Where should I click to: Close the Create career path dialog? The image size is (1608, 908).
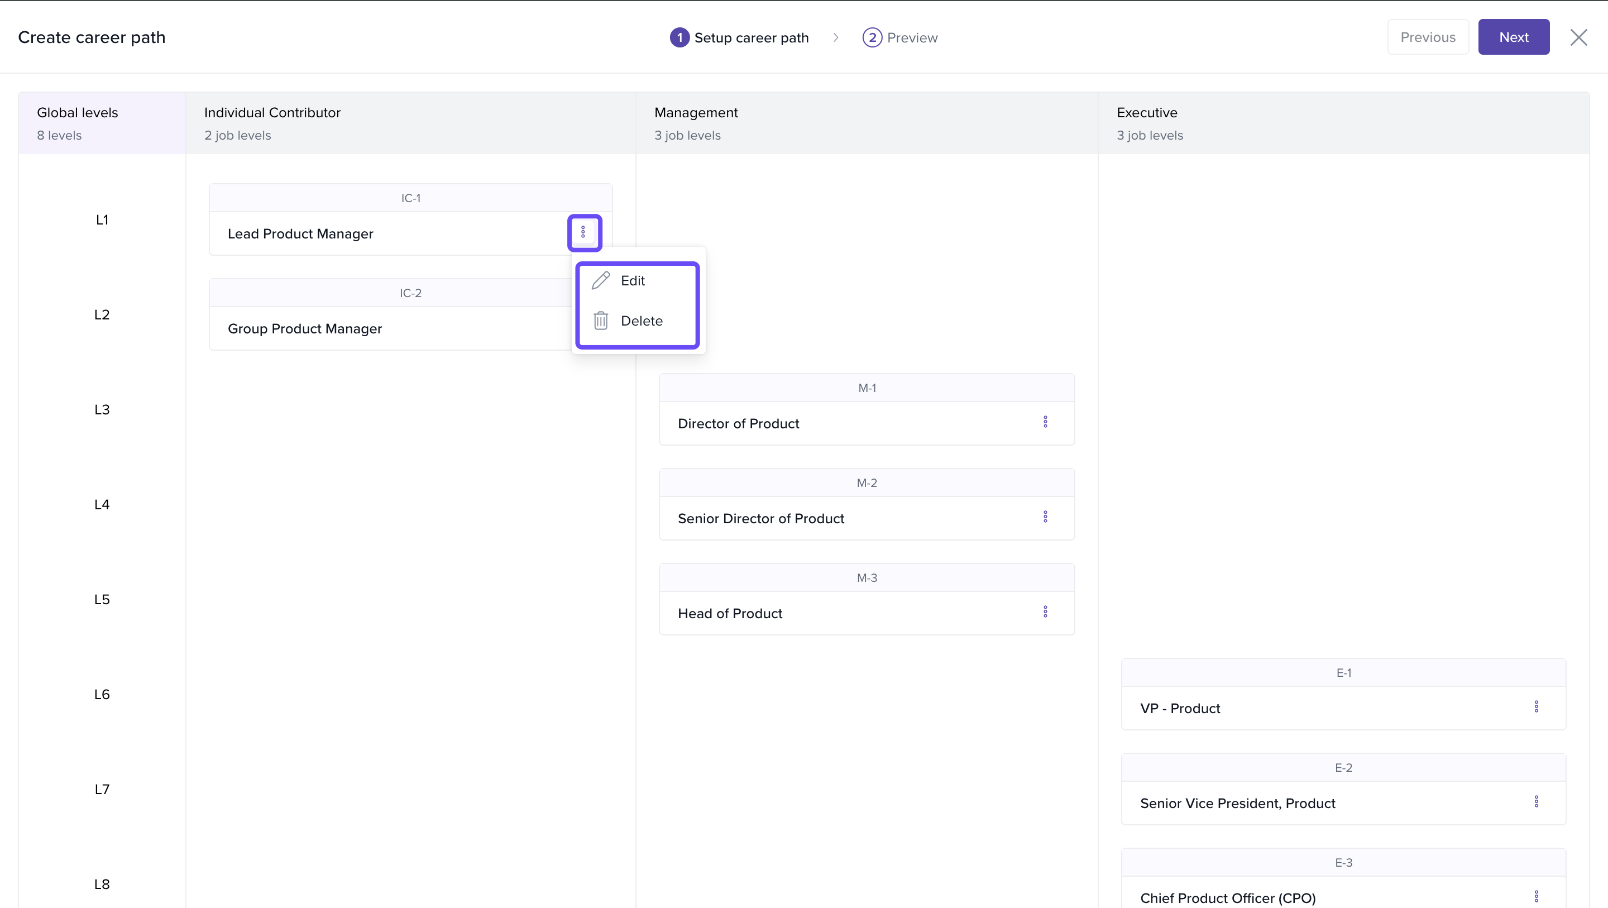pos(1578,37)
